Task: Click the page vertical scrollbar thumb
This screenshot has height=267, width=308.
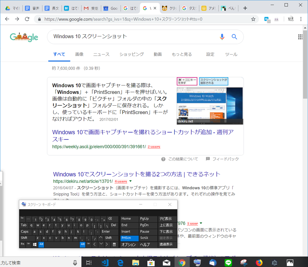Action: point(305,64)
